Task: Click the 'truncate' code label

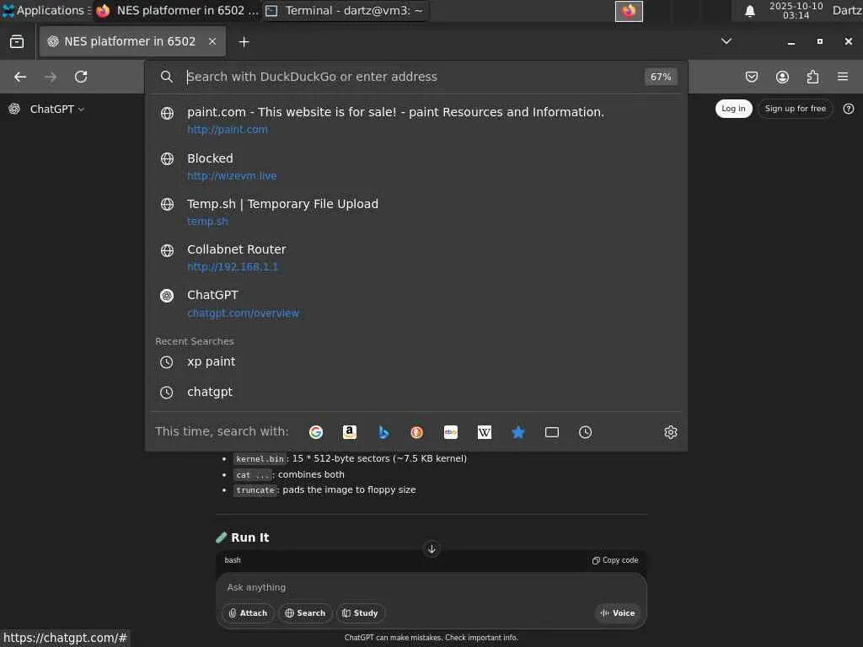Action: (255, 490)
